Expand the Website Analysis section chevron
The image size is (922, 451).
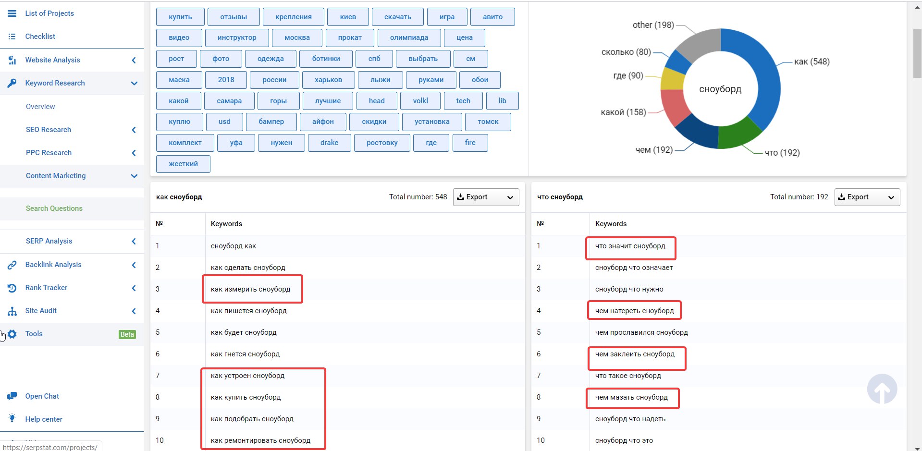coord(134,60)
